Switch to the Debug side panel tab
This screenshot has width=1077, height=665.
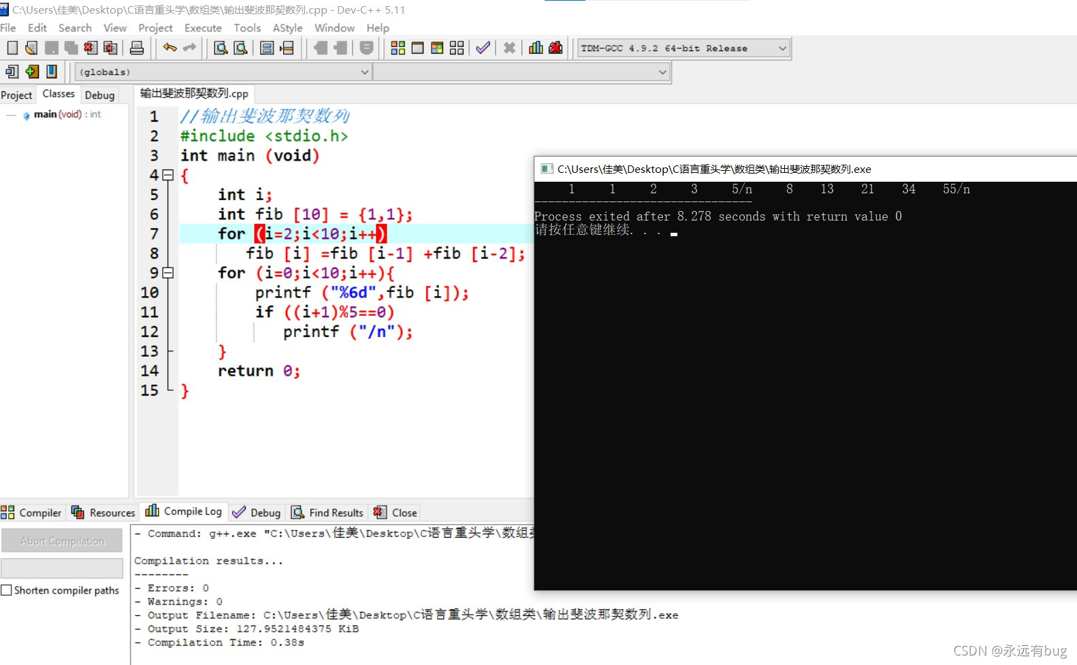tap(99, 95)
